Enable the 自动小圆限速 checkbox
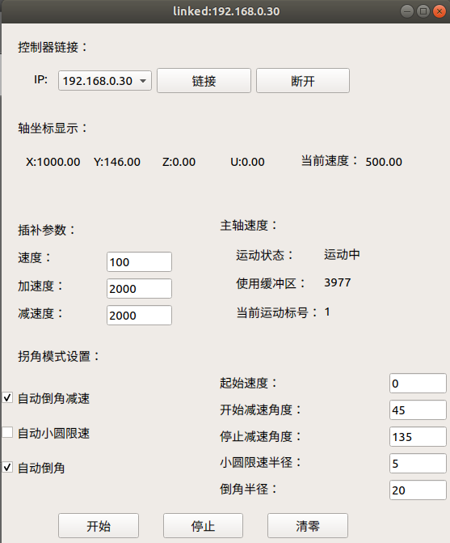This screenshot has height=543, width=450. [7, 432]
